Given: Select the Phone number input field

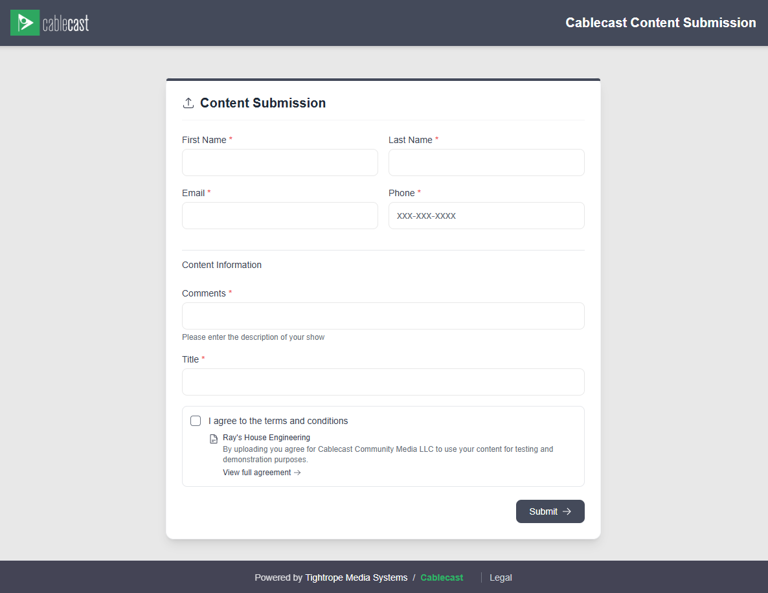Looking at the screenshot, I should pos(486,216).
